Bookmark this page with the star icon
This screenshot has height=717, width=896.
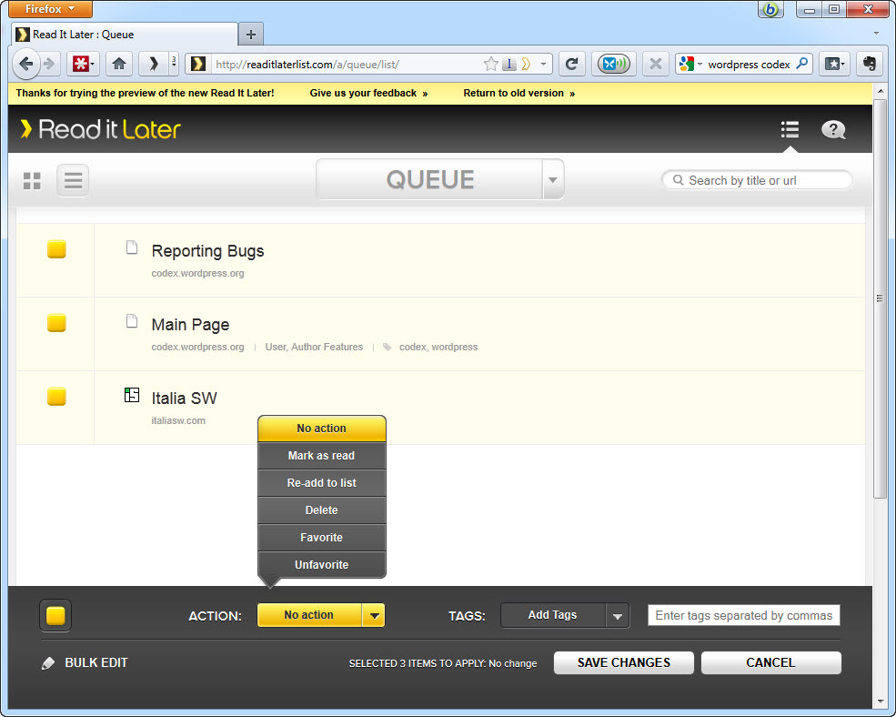[x=491, y=64]
